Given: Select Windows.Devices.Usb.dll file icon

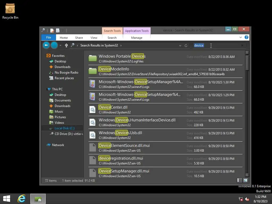Looking at the screenshot, I should [92, 135].
